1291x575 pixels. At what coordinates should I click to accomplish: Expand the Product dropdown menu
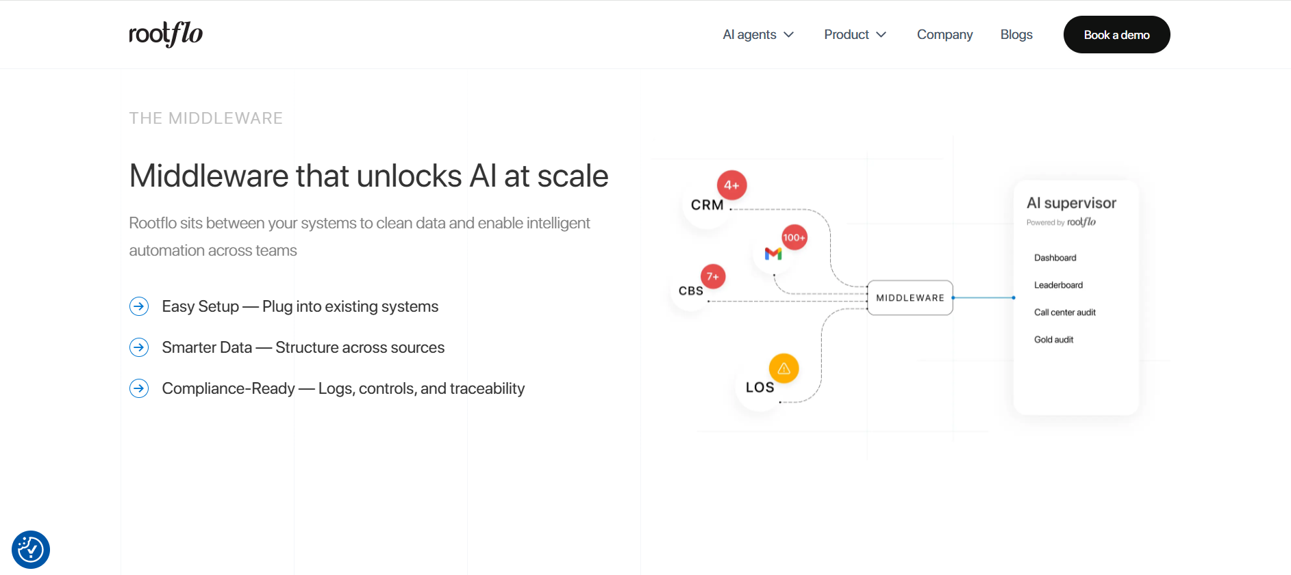855,35
